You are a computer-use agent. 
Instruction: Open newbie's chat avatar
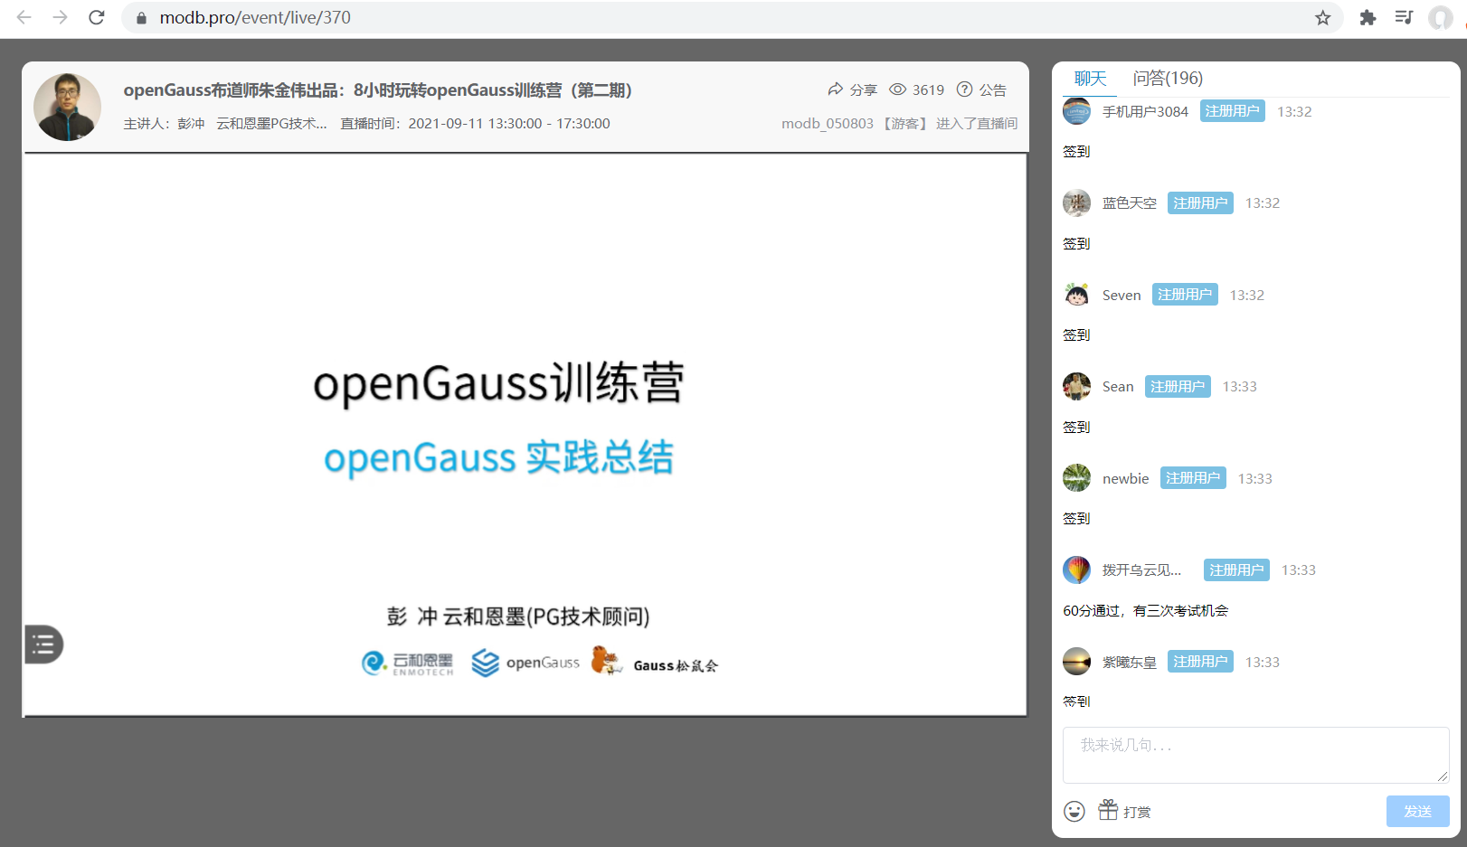click(1076, 478)
